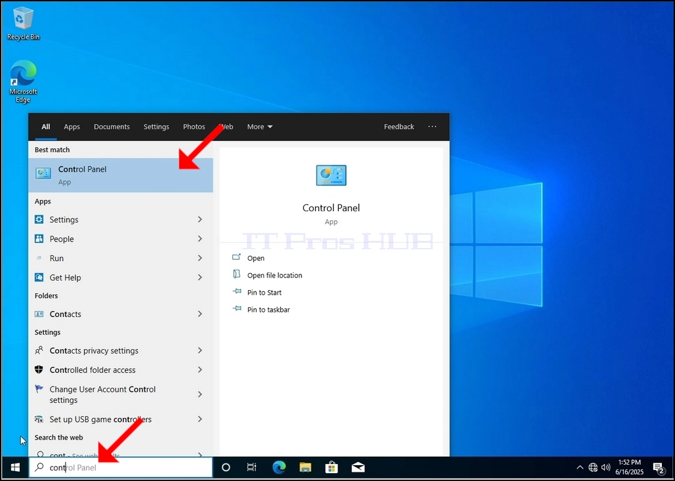The image size is (675, 481).
Task: Expand the Settings app result arrow
Action: pos(200,219)
